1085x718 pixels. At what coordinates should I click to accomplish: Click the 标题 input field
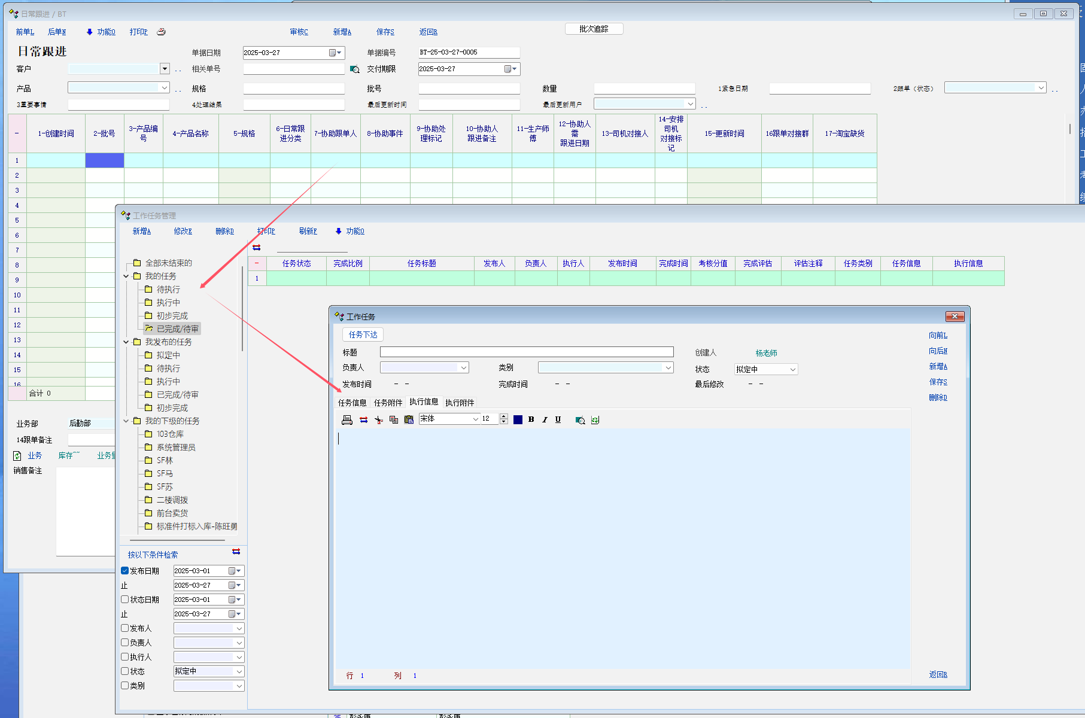(x=527, y=352)
